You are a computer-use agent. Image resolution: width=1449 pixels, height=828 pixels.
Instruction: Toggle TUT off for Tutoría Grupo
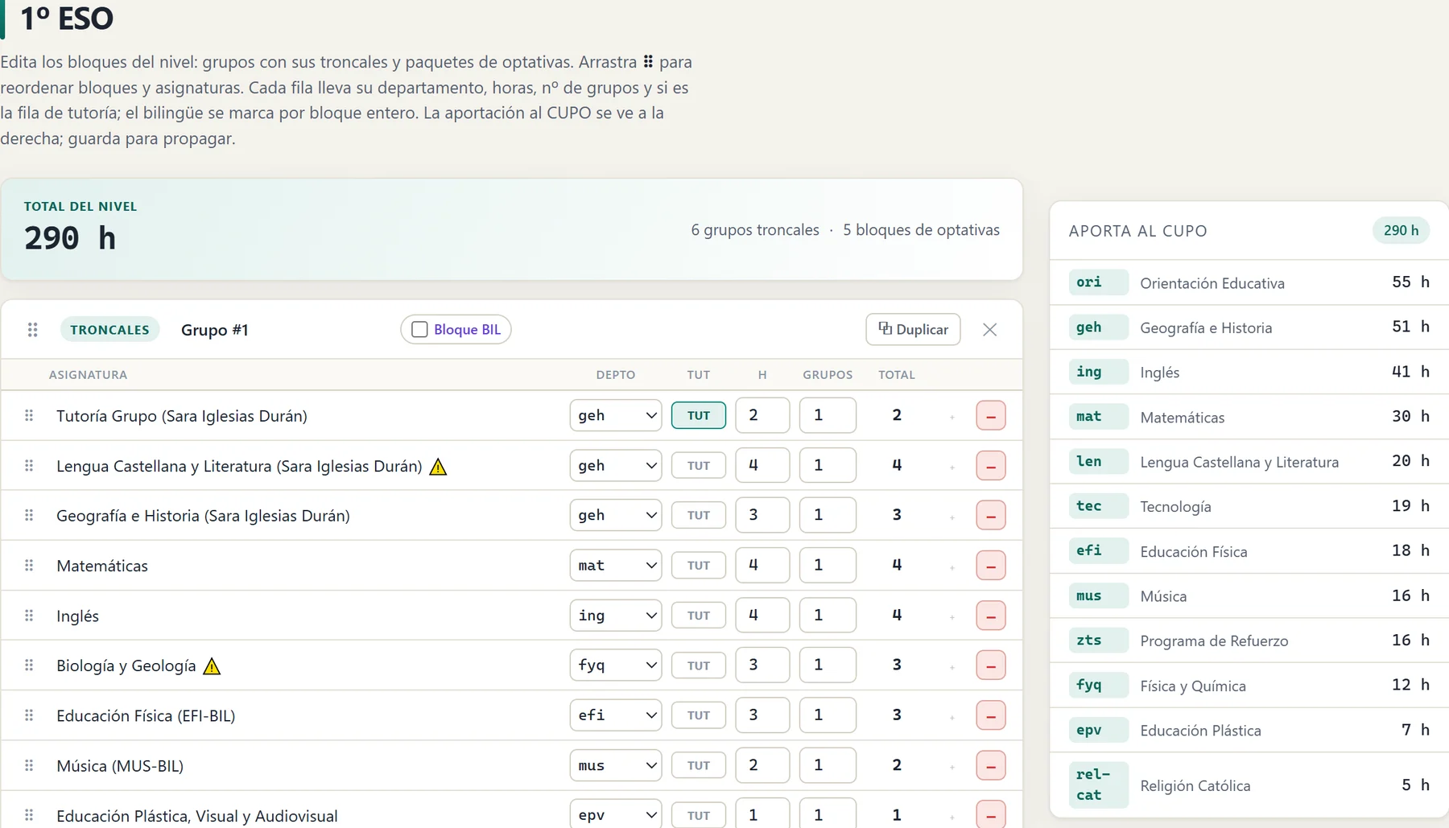pyautogui.click(x=699, y=416)
